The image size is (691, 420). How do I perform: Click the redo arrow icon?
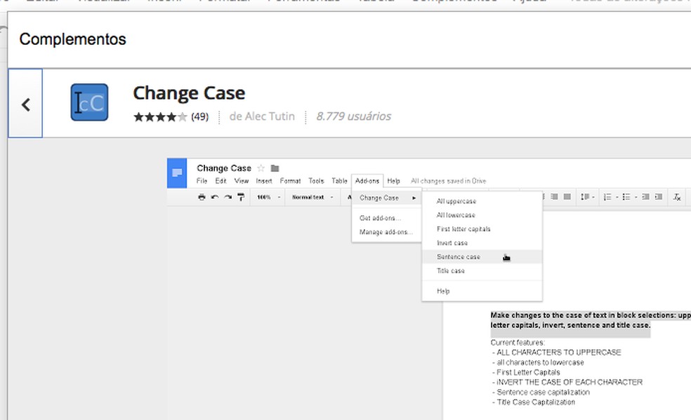pyautogui.click(x=228, y=198)
